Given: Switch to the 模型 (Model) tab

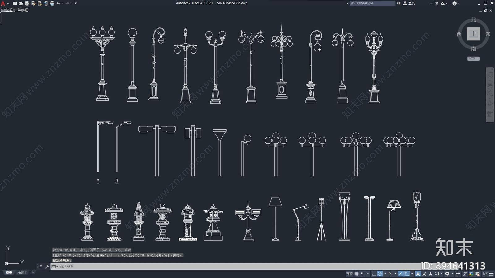Looking at the screenshot, I should pyautogui.click(x=9, y=272).
